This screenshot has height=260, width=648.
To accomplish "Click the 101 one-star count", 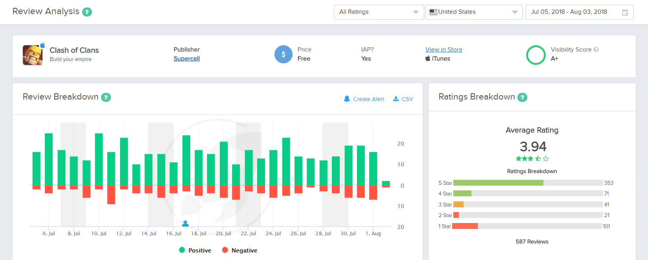I will 606,226.
